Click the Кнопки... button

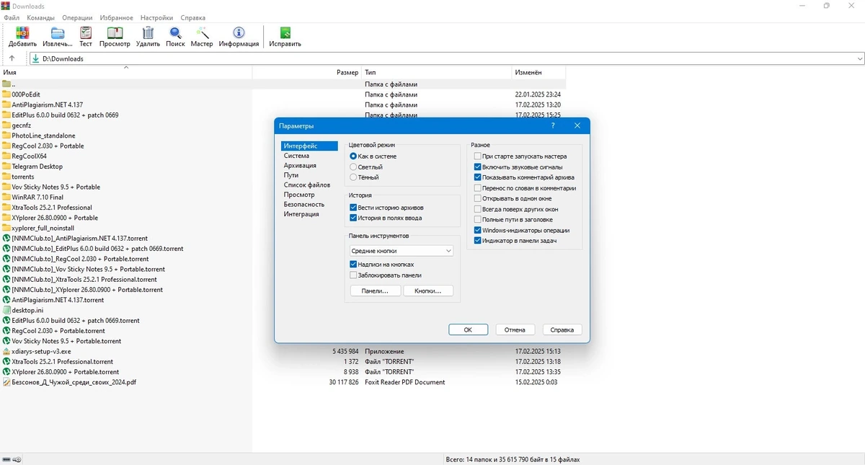428,291
